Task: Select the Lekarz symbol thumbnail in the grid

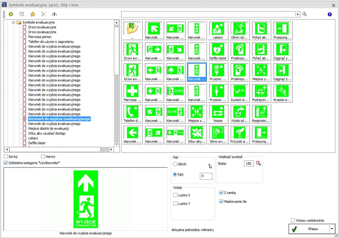Action: [x=218, y=30]
